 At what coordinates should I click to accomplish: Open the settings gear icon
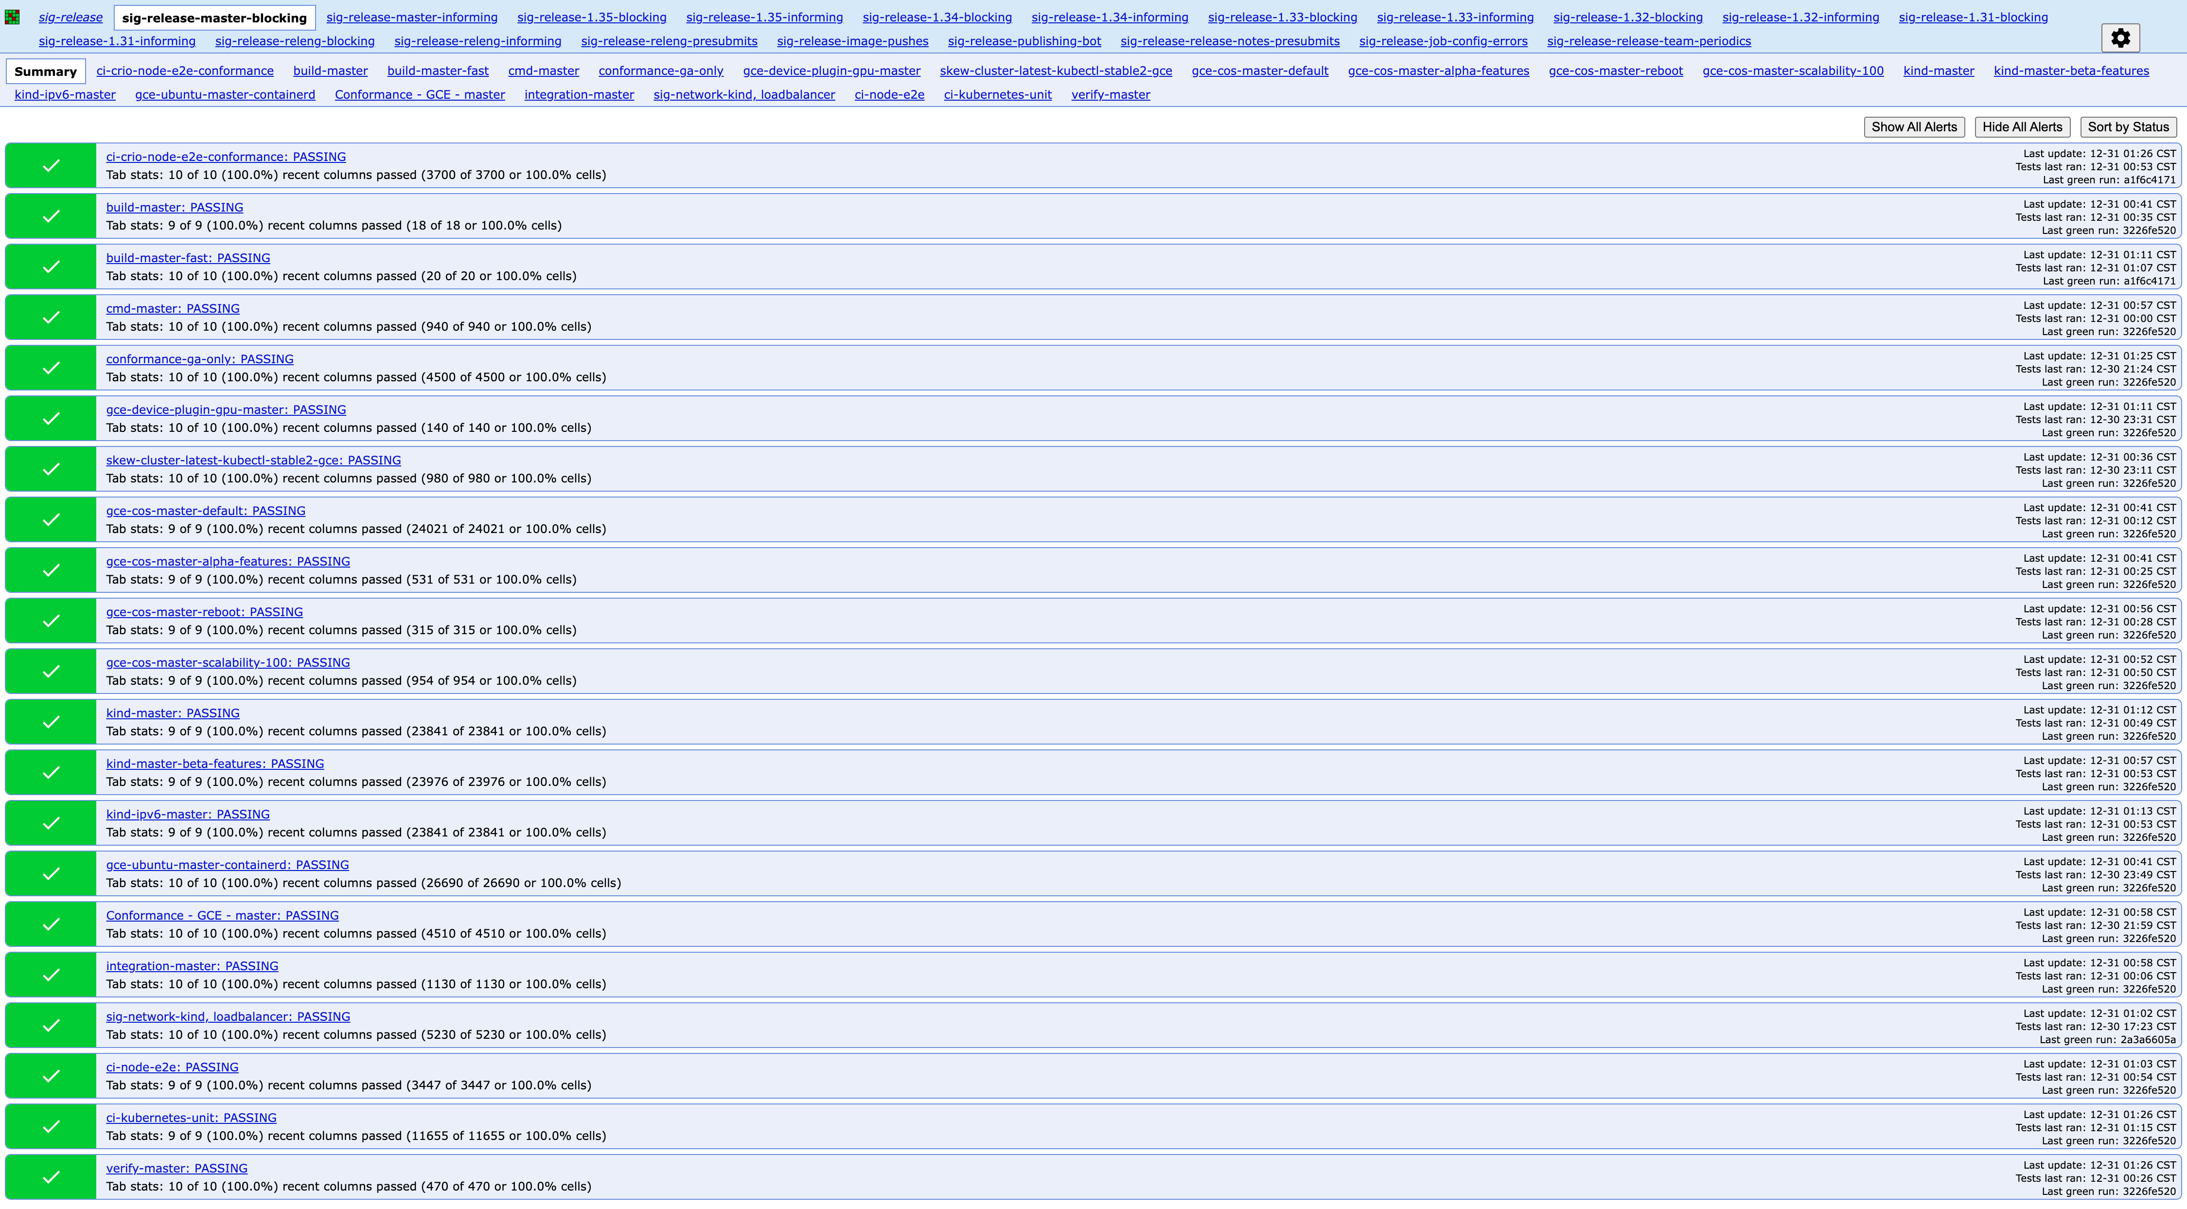pyautogui.click(x=2120, y=37)
